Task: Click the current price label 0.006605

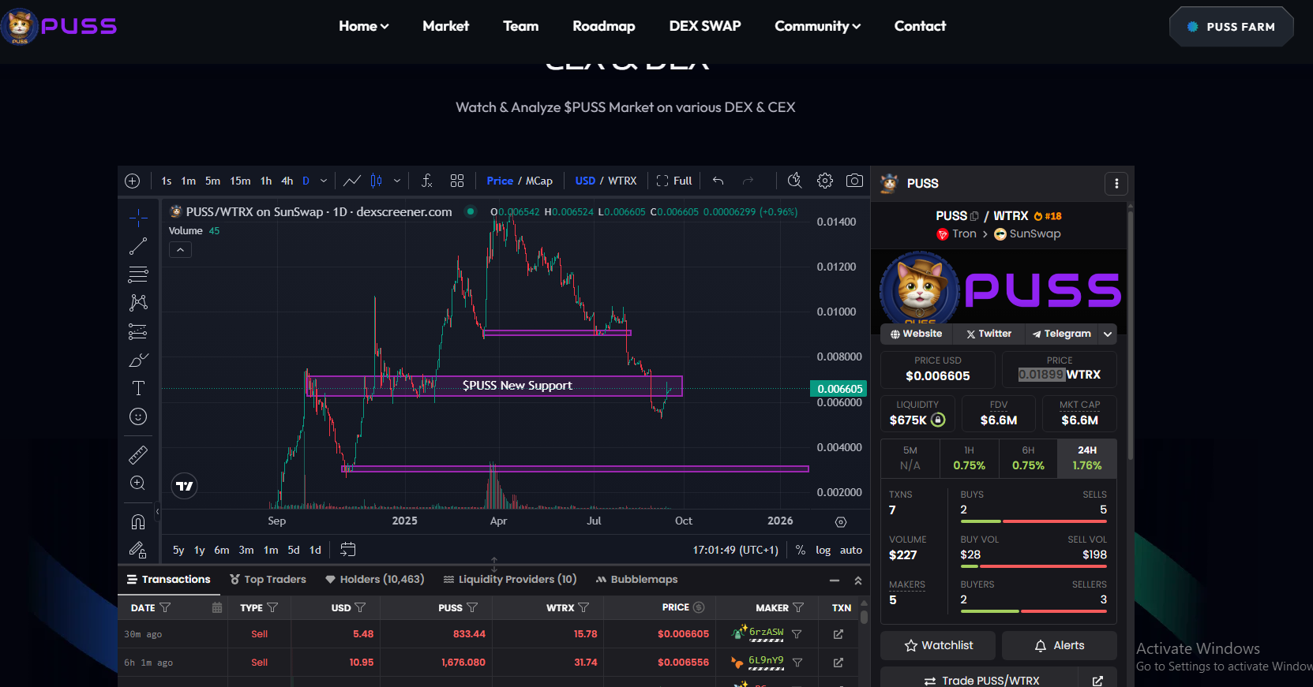Action: [x=839, y=389]
